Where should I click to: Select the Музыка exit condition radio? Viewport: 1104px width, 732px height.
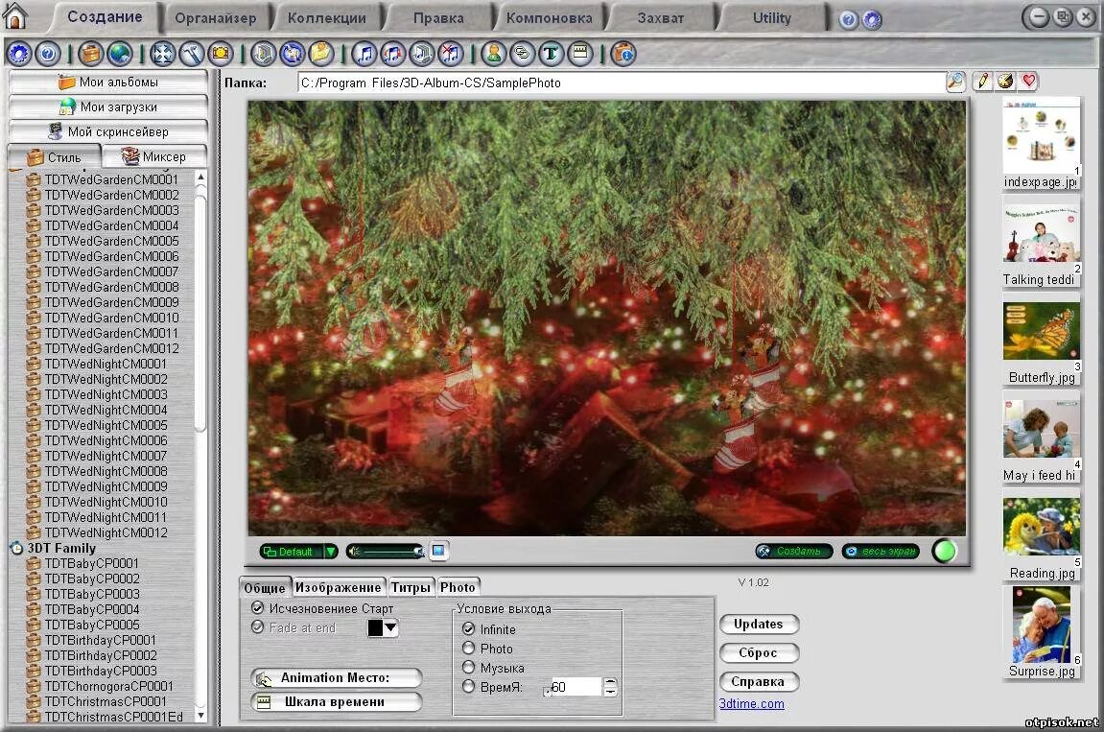point(469,667)
